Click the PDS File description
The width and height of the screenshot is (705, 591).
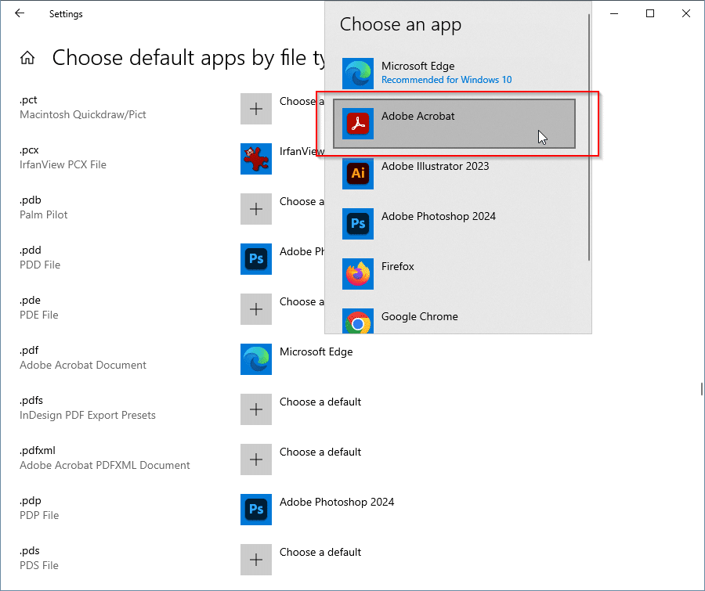click(x=39, y=565)
